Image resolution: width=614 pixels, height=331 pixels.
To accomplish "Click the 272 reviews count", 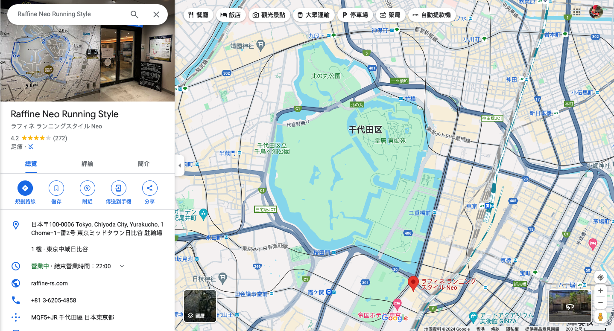I will point(60,138).
